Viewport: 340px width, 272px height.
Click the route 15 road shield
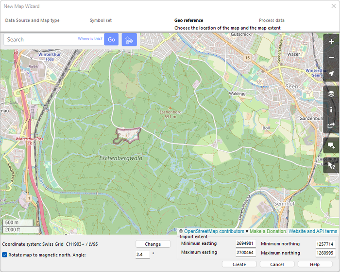[x=247, y=58]
